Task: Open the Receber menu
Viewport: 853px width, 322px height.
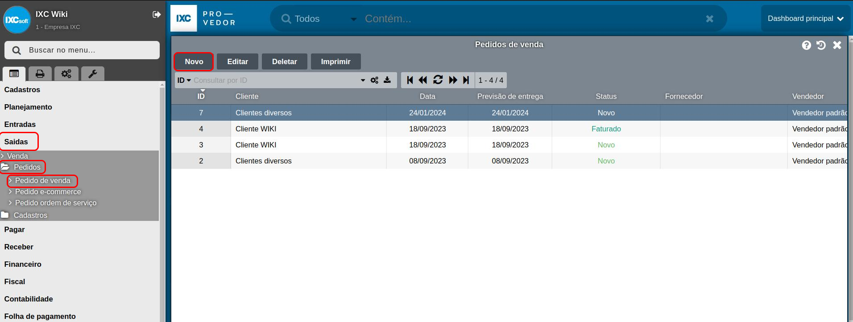Action: tap(19, 247)
